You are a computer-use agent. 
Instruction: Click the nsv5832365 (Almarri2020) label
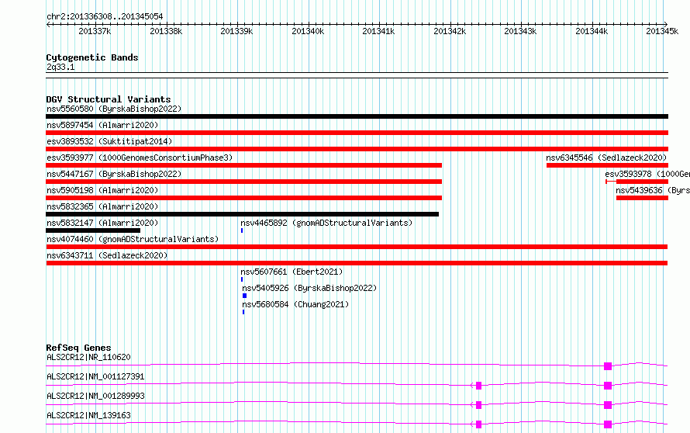[102, 206]
